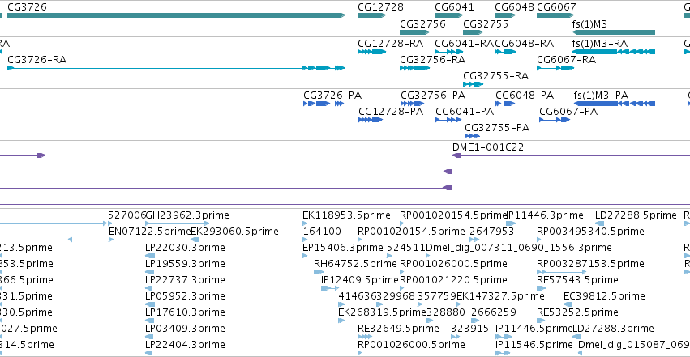Select the CG6067-RA transcript glyph
The height and width of the screenshot is (357, 690).
[x=555, y=68]
